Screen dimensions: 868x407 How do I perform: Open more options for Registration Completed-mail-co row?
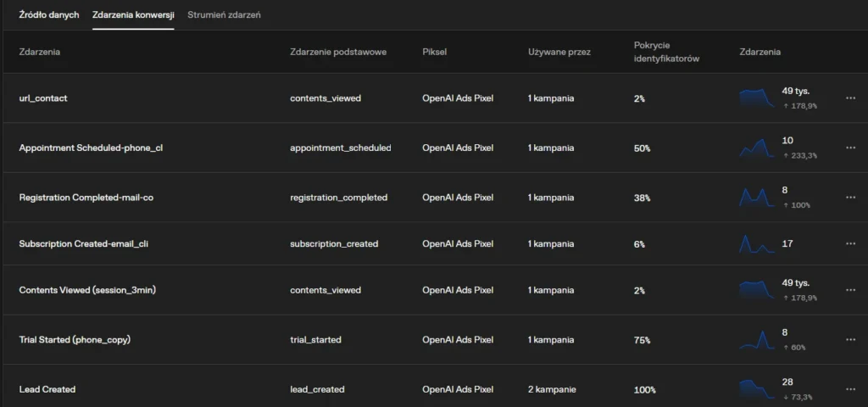(x=850, y=197)
